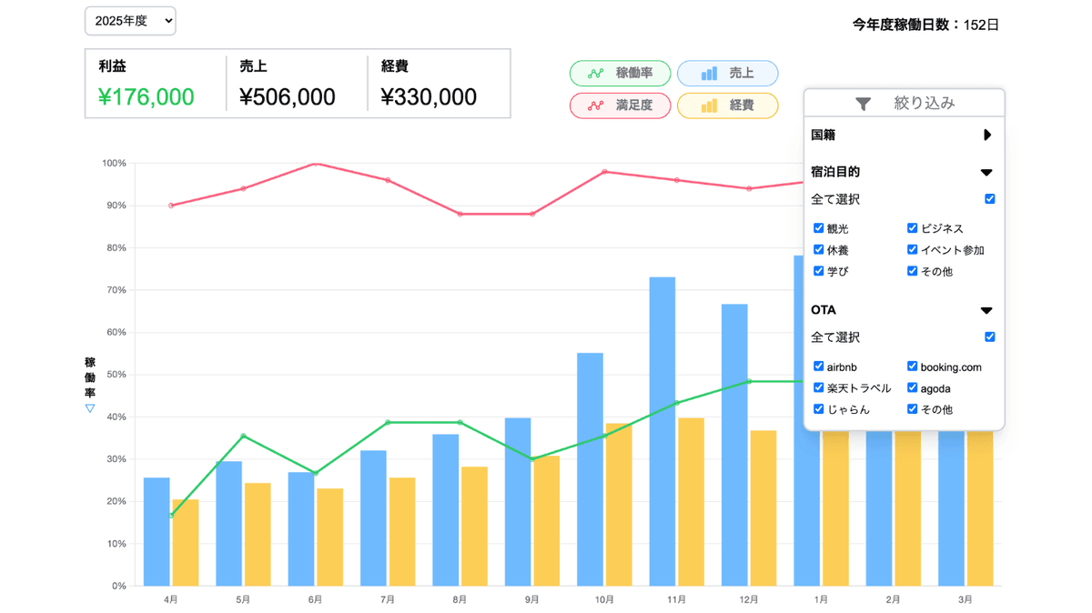The width and height of the screenshot is (1092, 613).
Task: Collapse the OTA filter section
Action: [x=986, y=310]
